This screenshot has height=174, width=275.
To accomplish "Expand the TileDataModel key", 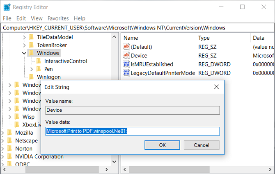I will coord(24,37).
